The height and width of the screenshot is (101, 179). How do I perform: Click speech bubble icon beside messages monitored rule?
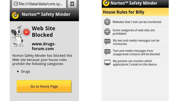coord(107,42)
